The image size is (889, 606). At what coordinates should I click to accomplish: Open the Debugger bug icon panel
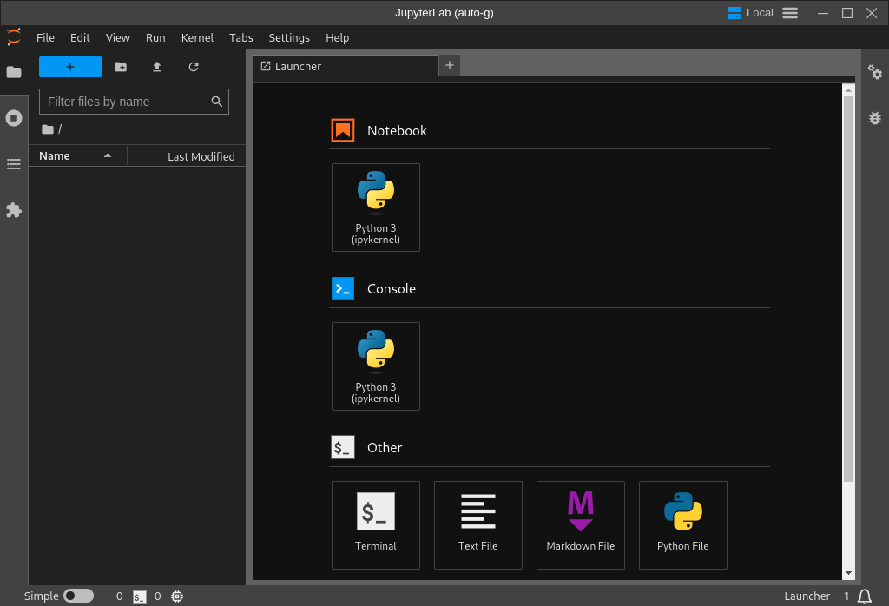coord(875,118)
